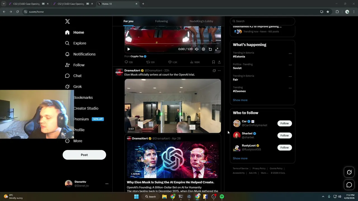Click the X logo in sidebar
Image resolution: width=358 pixels, height=201 pixels.
pyautogui.click(x=67, y=21)
